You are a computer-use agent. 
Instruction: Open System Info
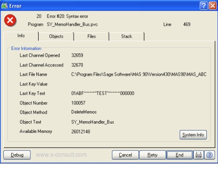click(x=193, y=135)
